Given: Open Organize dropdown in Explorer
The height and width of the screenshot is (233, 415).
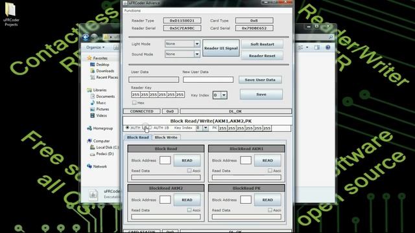Looking at the screenshot, I should [95, 47].
